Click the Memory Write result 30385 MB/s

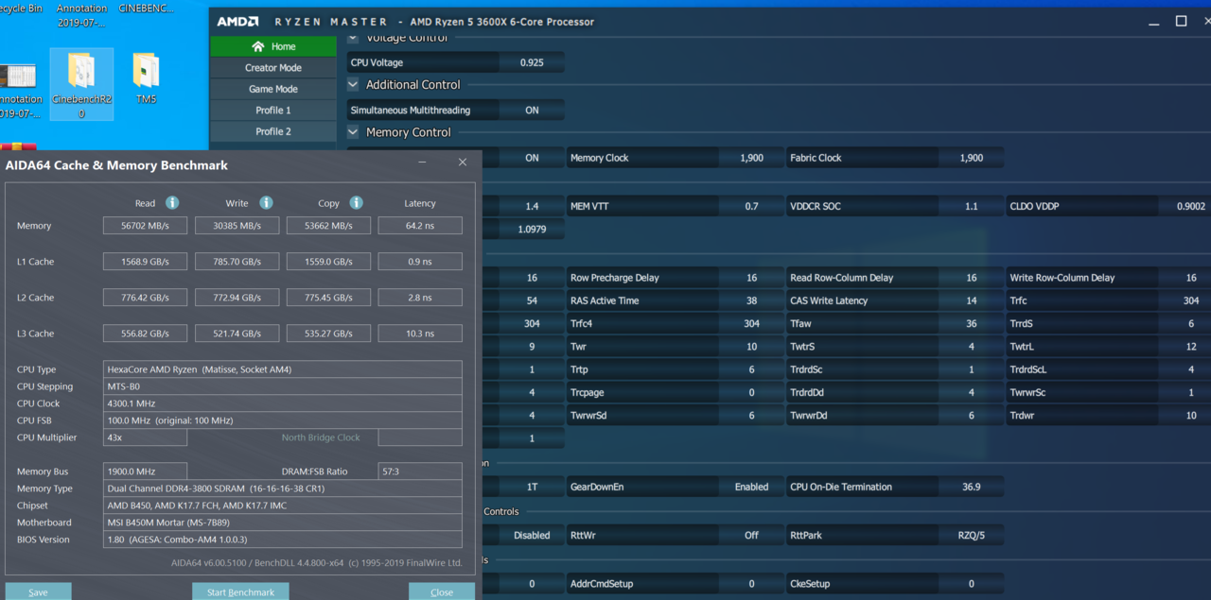tap(237, 226)
